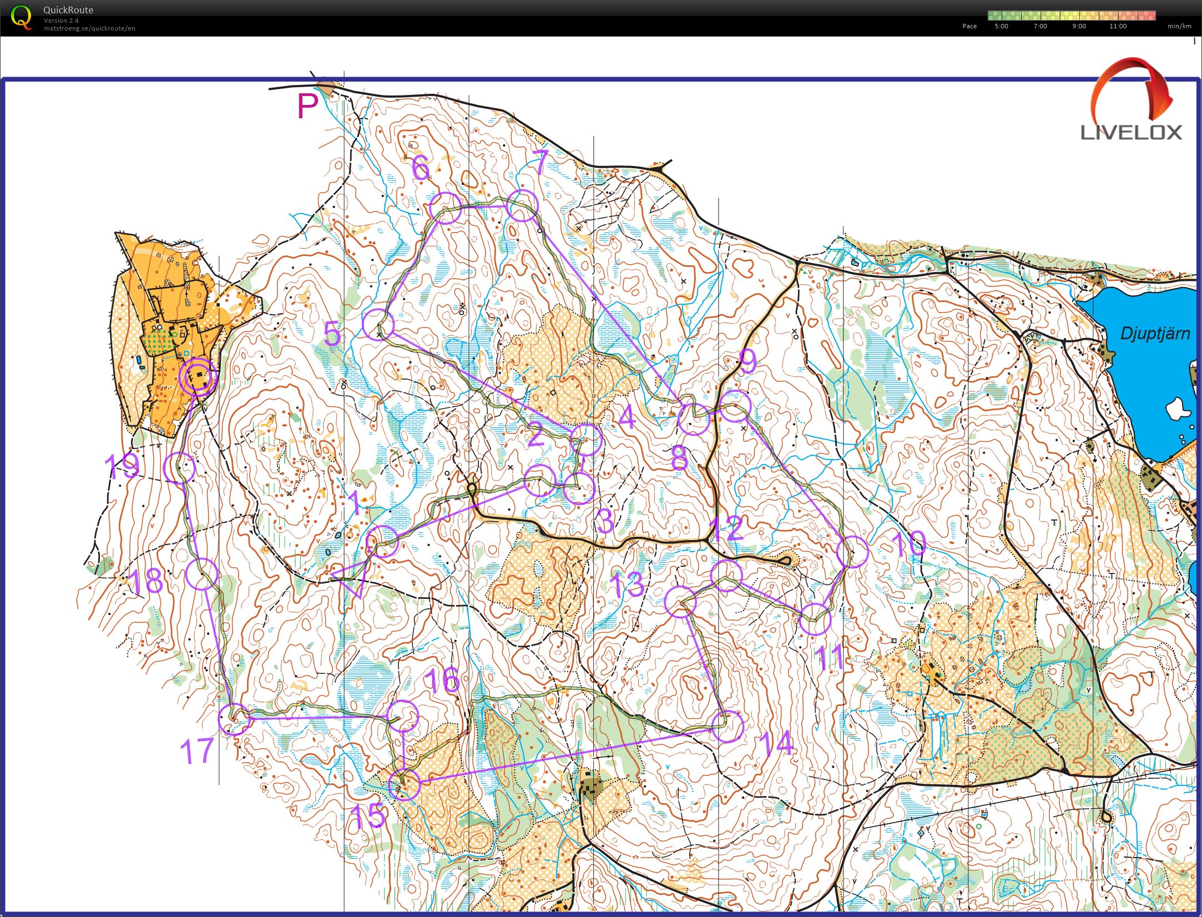Click the 7:00 pace label
This screenshot has height=917, width=1202.
point(1040,26)
